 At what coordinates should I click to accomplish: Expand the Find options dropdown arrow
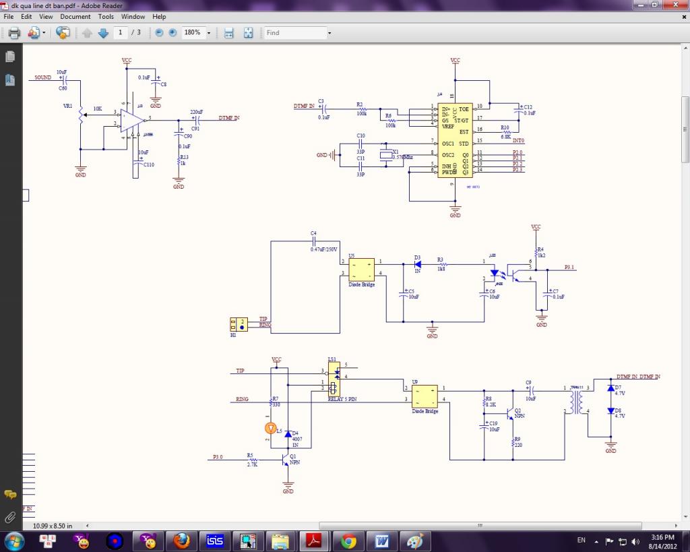point(330,32)
